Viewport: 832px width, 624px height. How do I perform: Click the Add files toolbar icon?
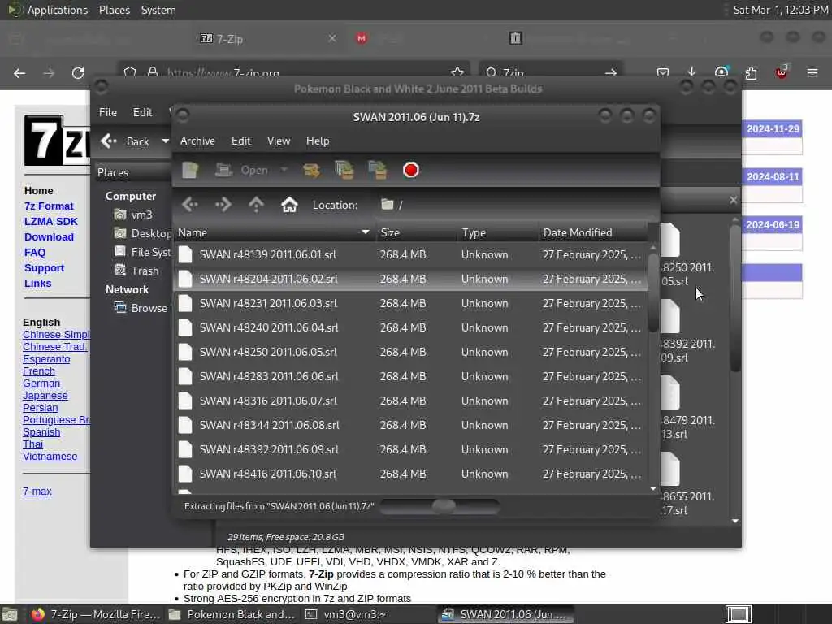pyautogui.click(x=344, y=171)
